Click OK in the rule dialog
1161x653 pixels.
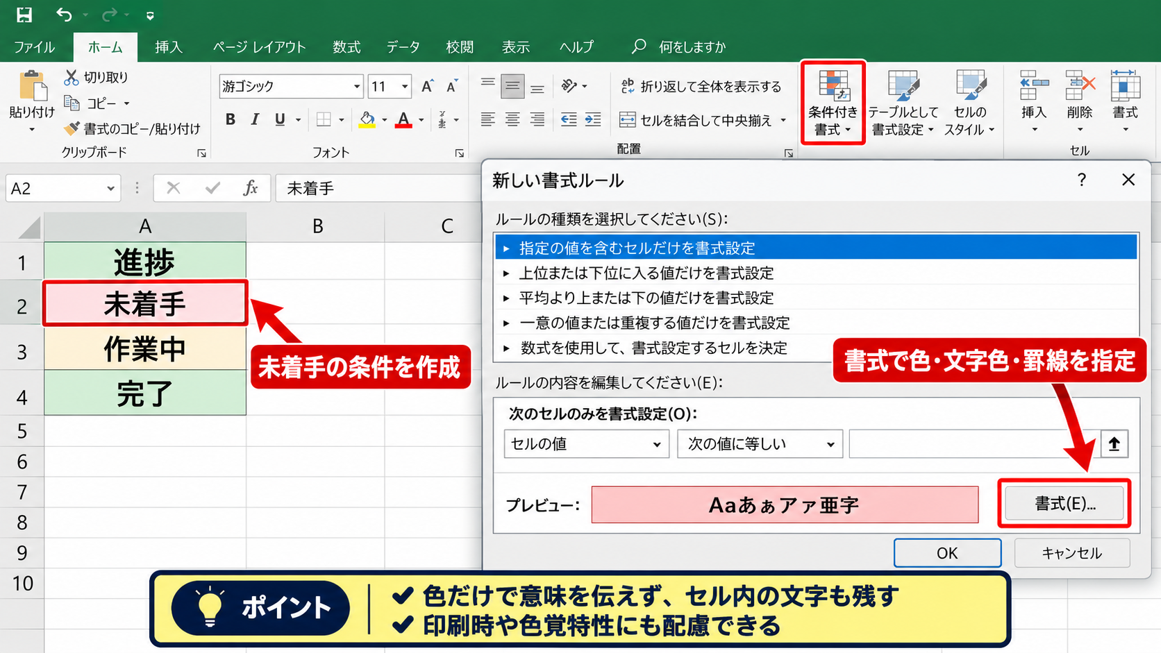click(947, 553)
